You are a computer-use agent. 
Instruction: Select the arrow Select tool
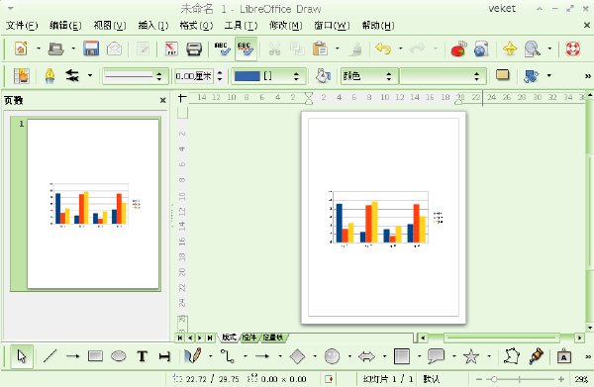[x=22, y=356]
